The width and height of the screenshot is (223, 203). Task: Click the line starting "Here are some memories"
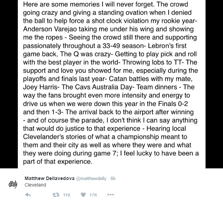[x=106, y=4]
